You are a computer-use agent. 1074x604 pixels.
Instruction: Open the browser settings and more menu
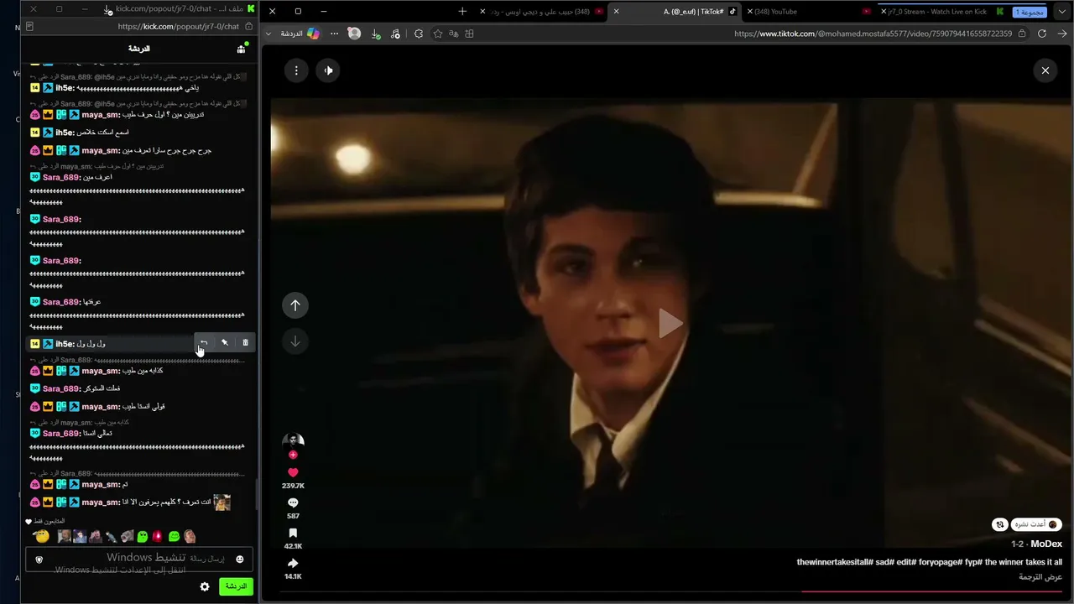click(334, 34)
